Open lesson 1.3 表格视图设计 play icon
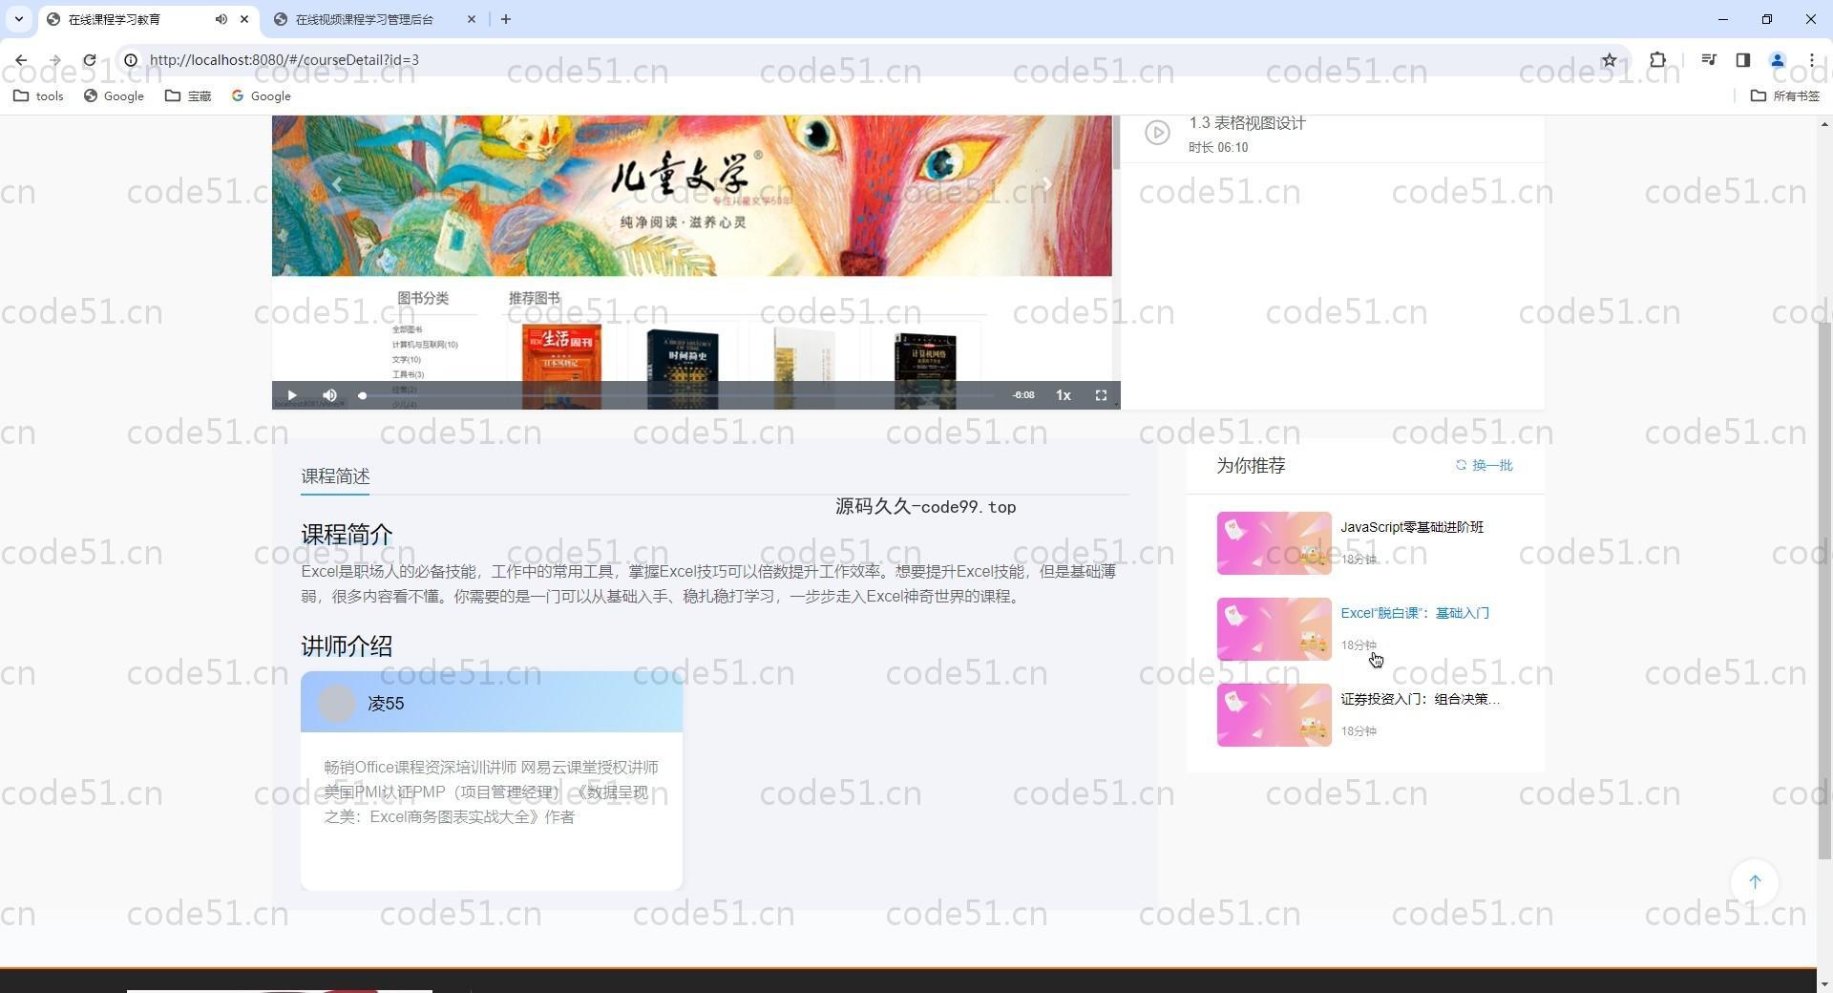The height and width of the screenshot is (993, 1833). (1157, 133)
